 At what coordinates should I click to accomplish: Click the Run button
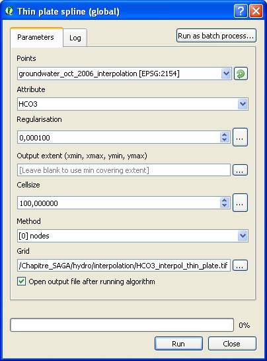[178, 344]
